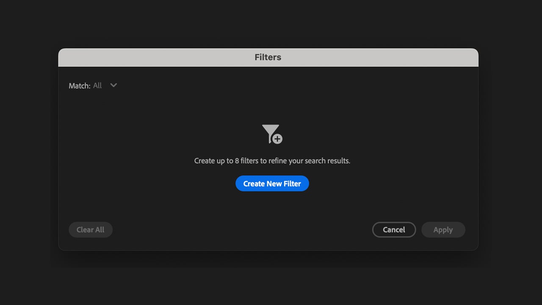
Task: Start a new filter with the blue button
Action: point(272,183)
